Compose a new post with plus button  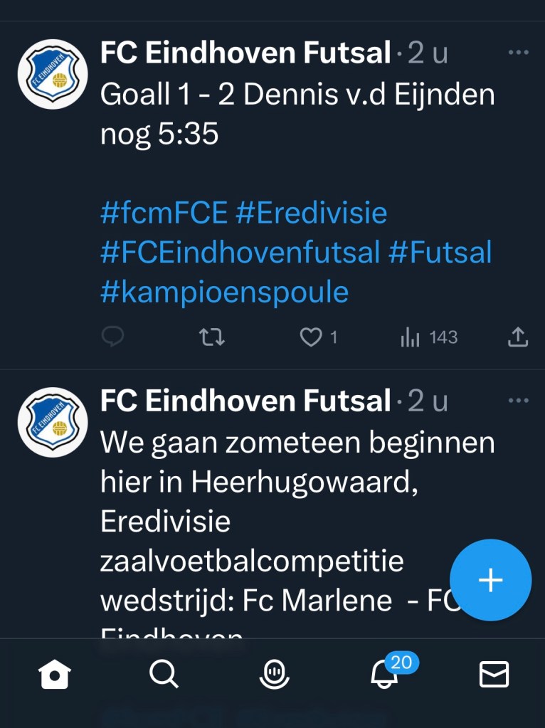pyautogui.click(x=490, y=580)
